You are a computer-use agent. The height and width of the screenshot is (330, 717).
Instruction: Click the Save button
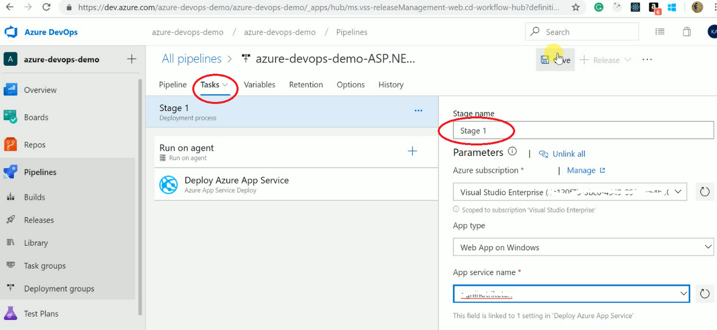[x=555, y=60]
